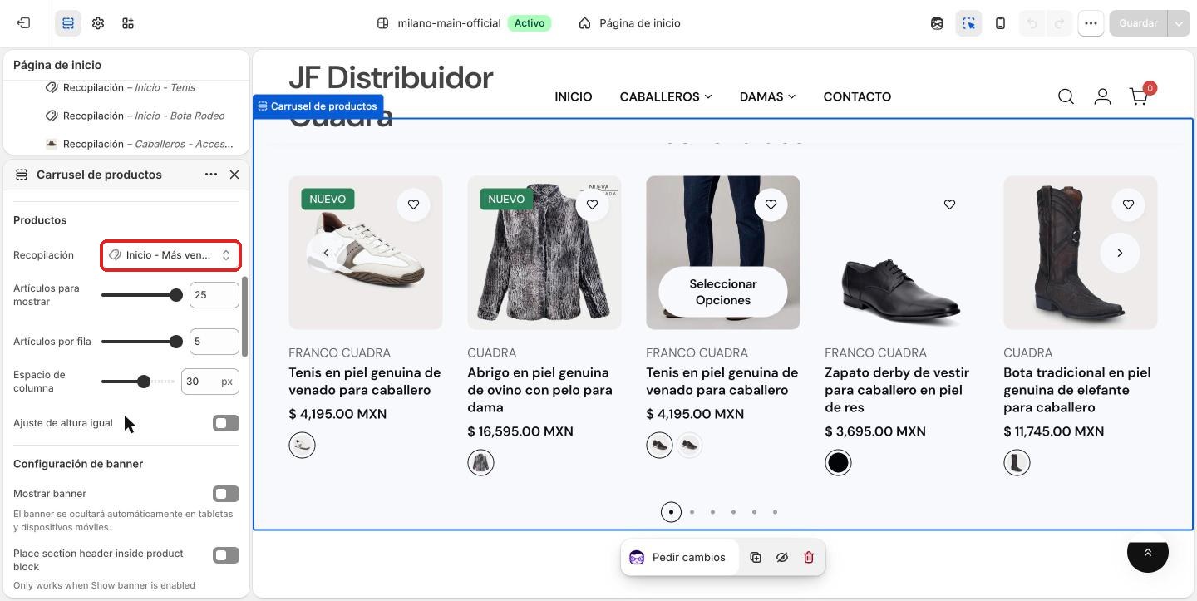The height and width of the screenshot is (601, 1197).
Task: Delete section with red trash icon
Action: [x=809, y=558]
